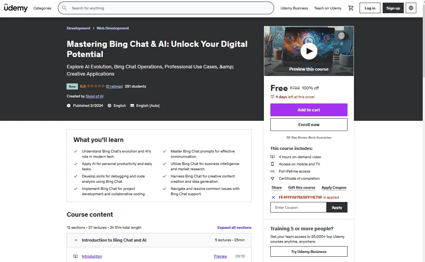The width and height of the screenshot is (425, 262).
Task: Click the star rating icons
Action: tap(96, 86)
